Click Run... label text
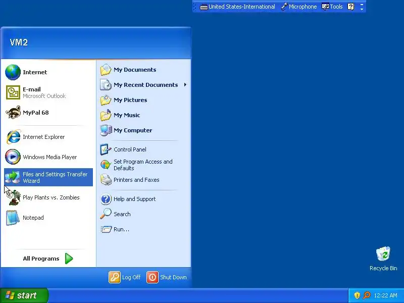This screenshot has width=404, height=303. coord(121,229)
